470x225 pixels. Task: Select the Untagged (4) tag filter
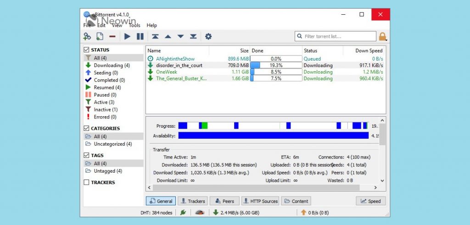(113, 171)
